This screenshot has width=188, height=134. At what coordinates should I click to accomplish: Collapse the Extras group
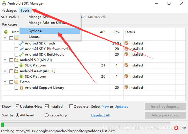(5, 82)
